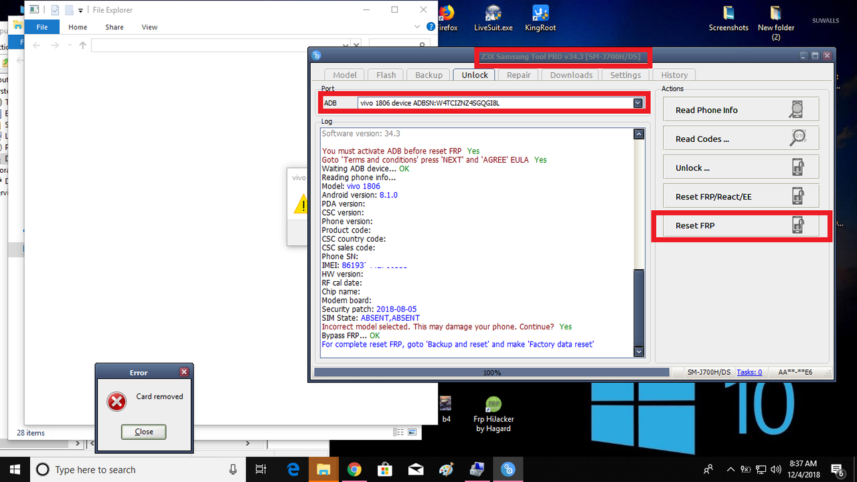Click the Read Phone Info button
The height and width of the screenshot is (482, 857).
[741, 110]
